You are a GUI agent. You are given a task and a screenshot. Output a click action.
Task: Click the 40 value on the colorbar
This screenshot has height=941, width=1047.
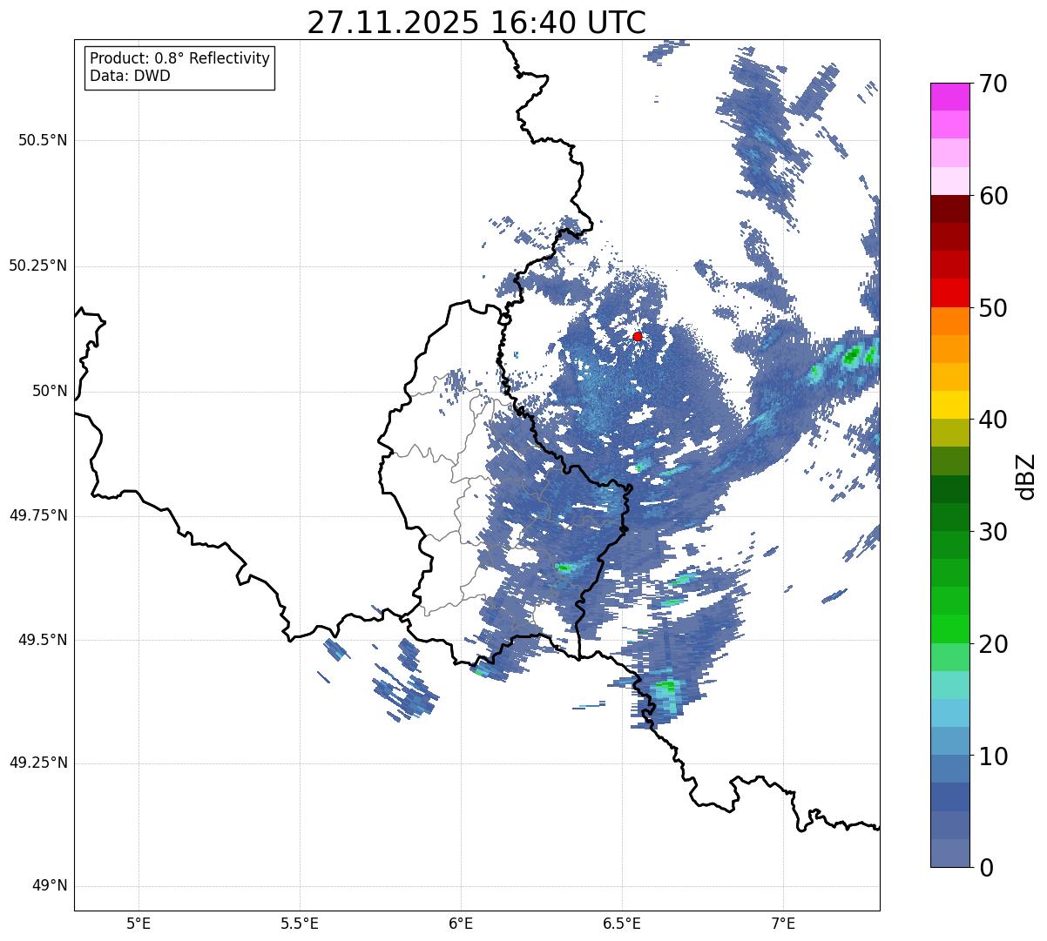pos(993,420)
